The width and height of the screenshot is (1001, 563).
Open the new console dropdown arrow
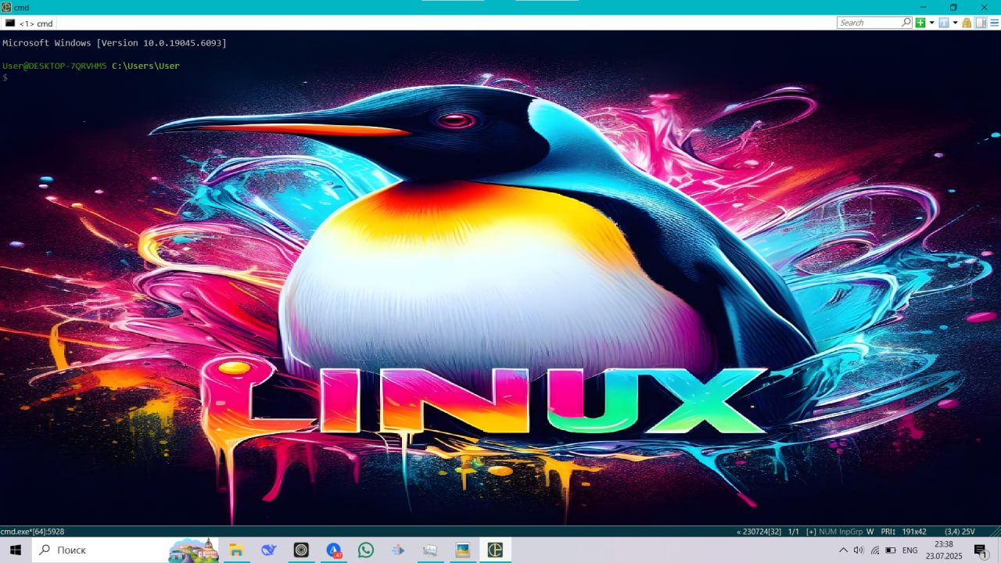pos(931,23)
